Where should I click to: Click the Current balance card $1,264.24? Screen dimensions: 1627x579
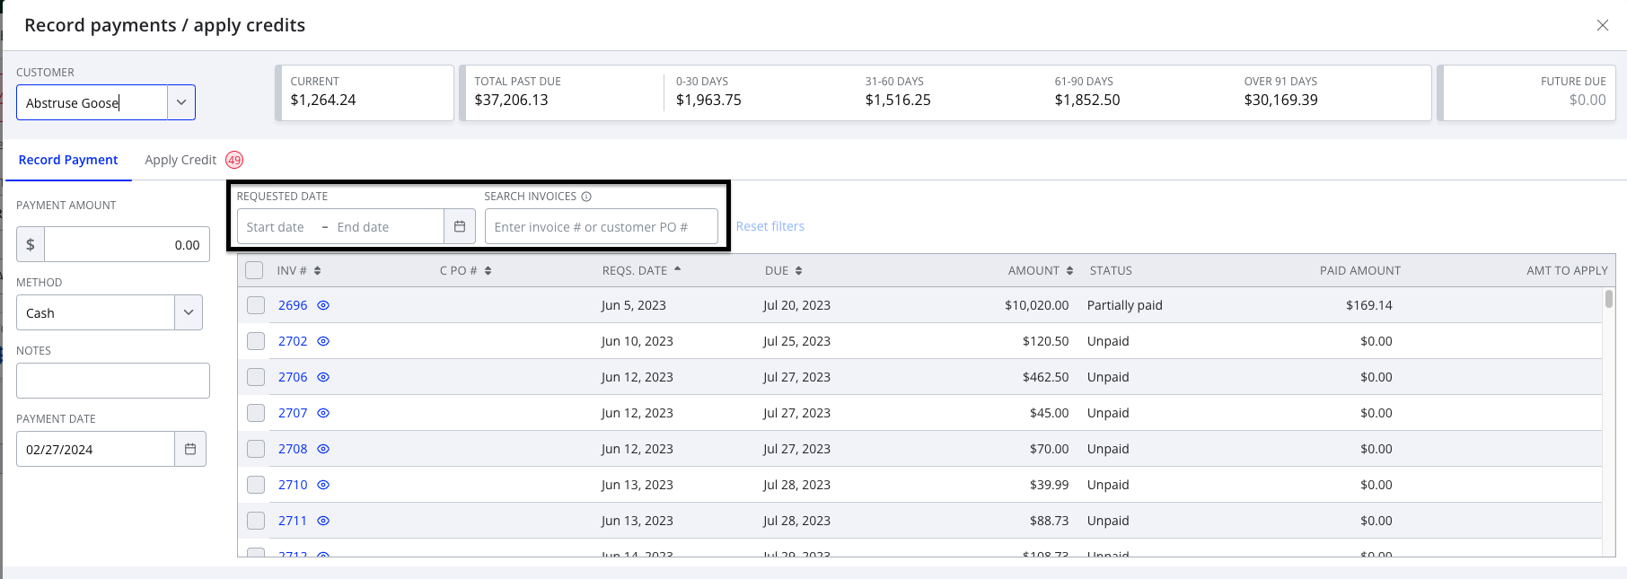(365, 92)
